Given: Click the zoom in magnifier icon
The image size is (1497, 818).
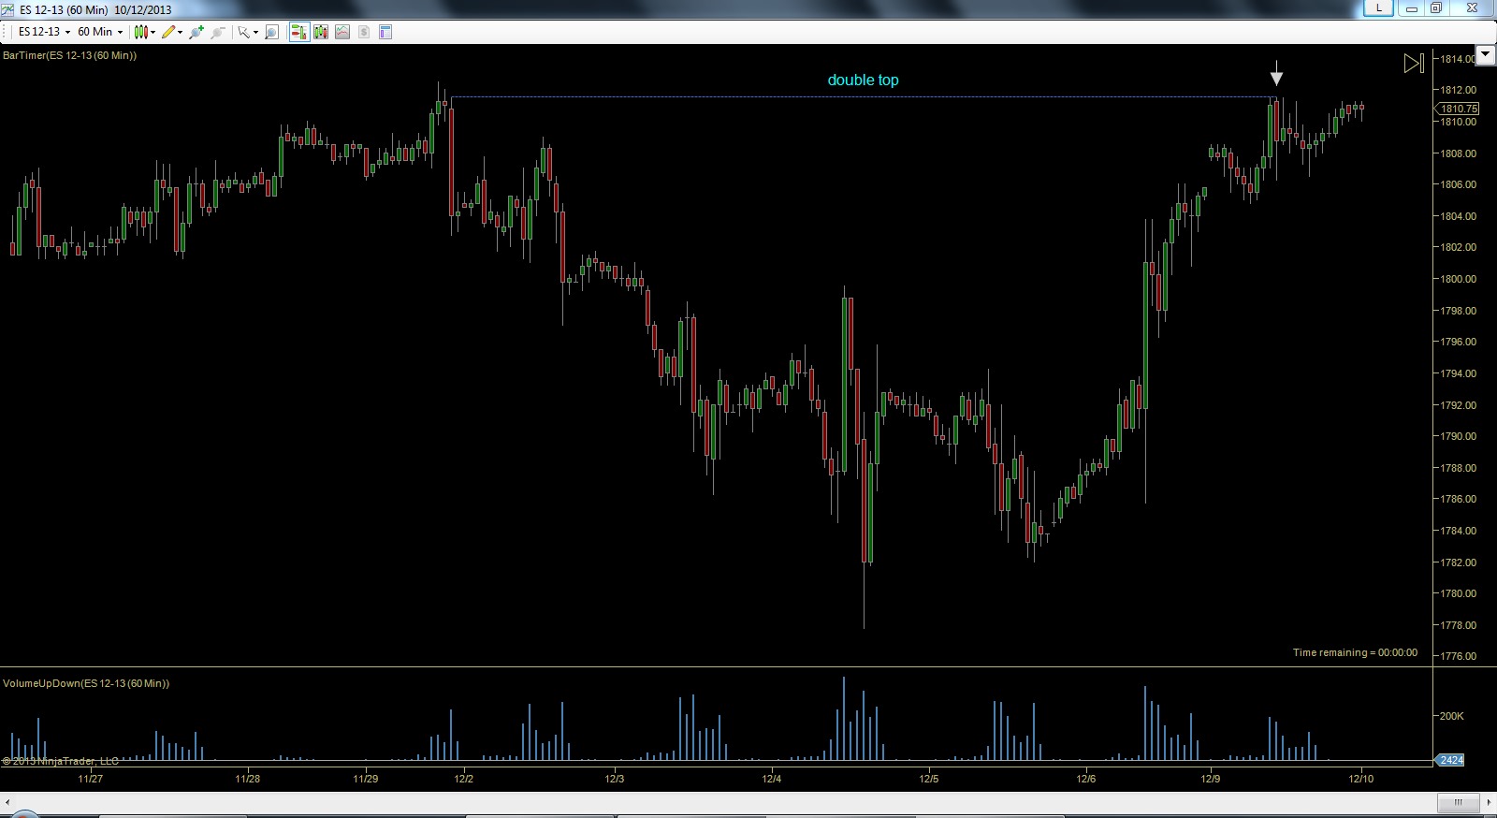Looking at the screenshot, I should pyautogui.click(x=196, y=32).
